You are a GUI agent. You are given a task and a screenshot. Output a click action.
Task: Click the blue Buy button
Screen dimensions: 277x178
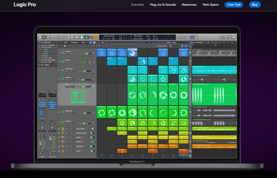255,5
